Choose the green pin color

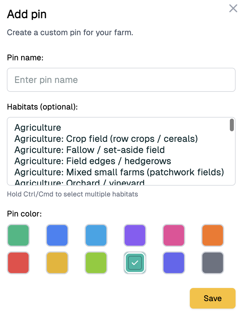click(18, 235)
